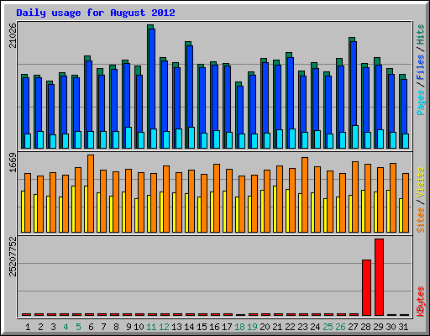Click the tall red KBytes bar for day 29
The height and width of the screenshot is (336, 430).
(x=379, y=277)
